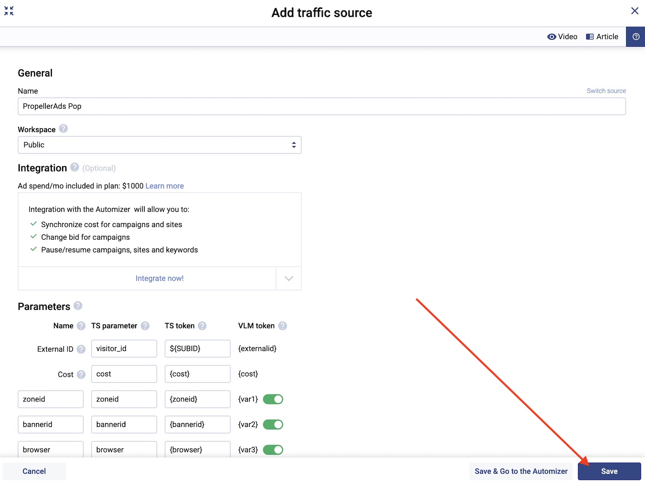Click Save & Go to the Automizer

[521, 471]
